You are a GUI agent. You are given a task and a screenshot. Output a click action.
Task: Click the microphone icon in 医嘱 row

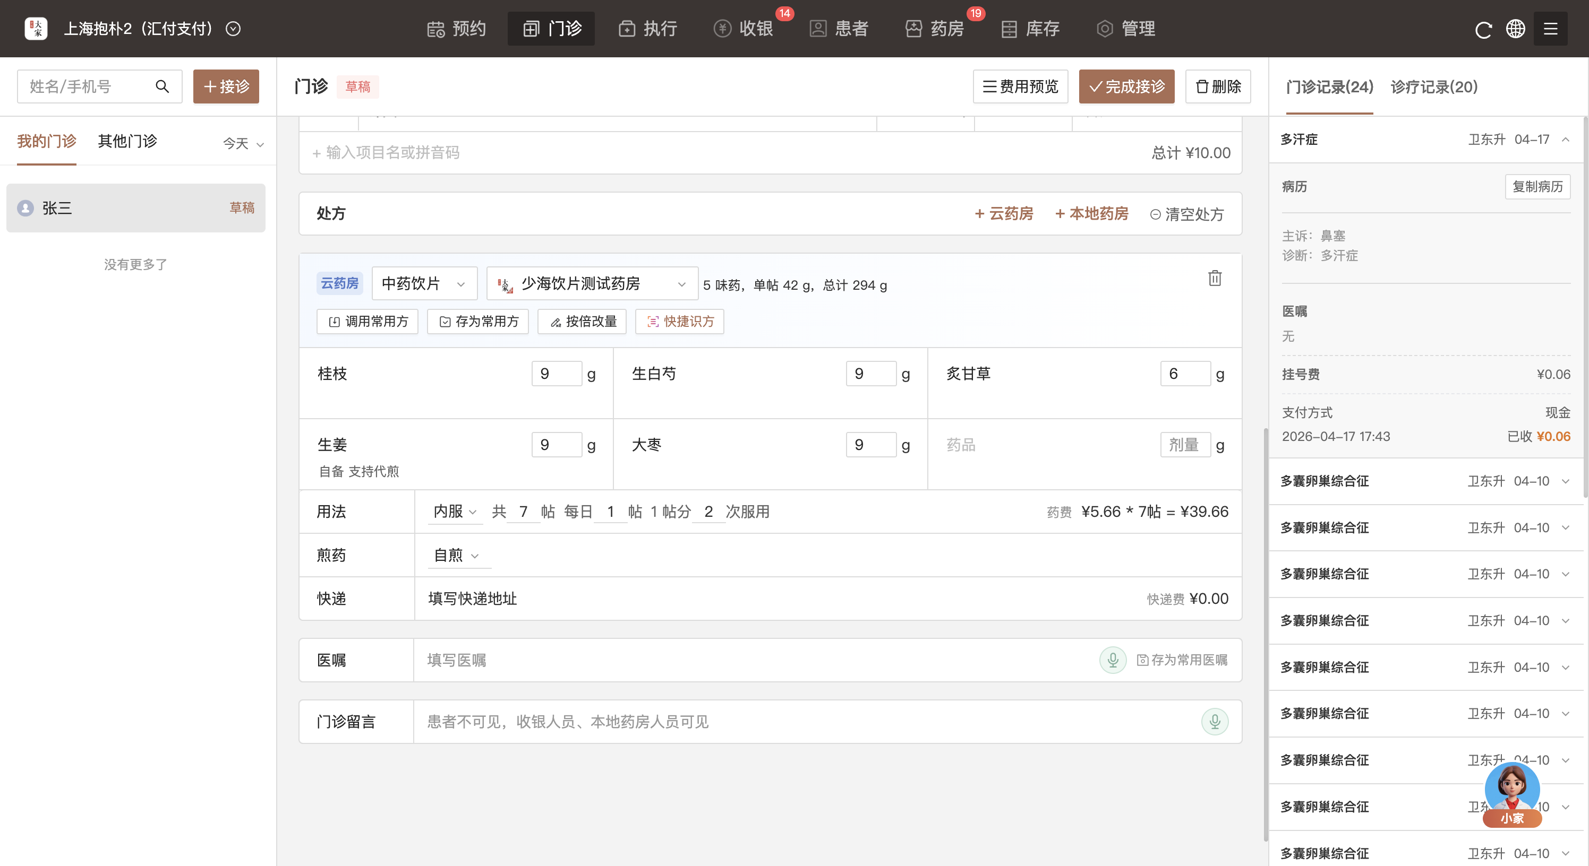(x=1113, y=660)
